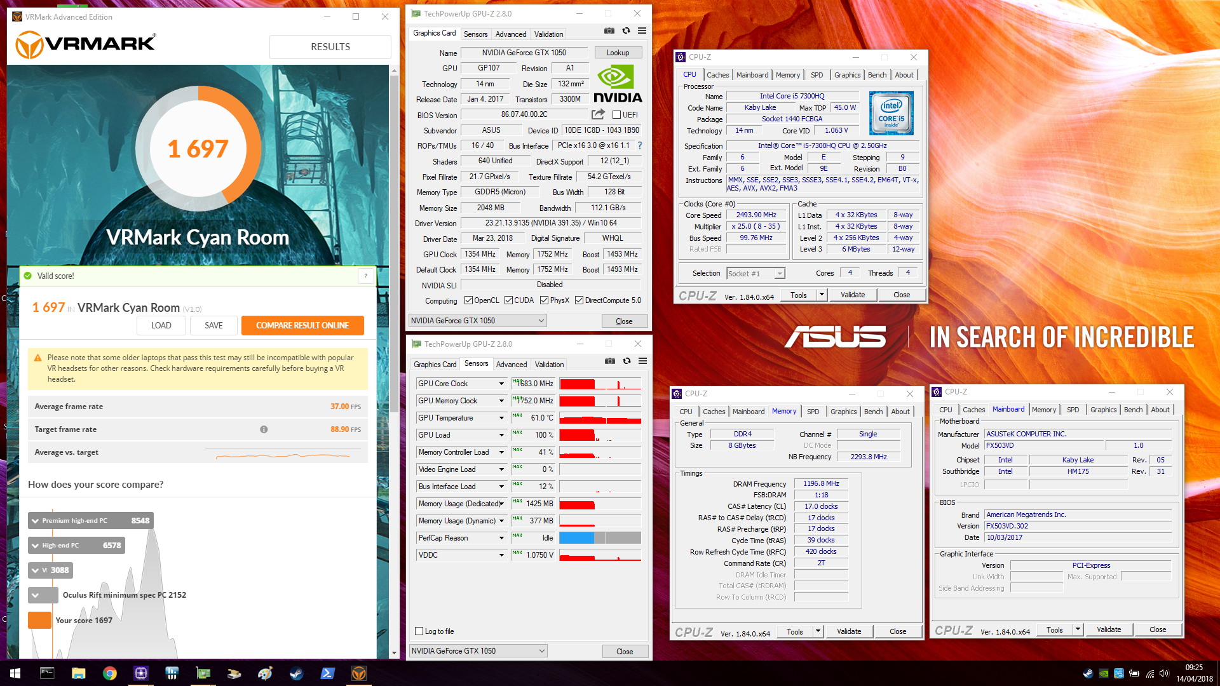The height and width of the screenshot is (686, 1220).
Task: Click the GPU-Z graphics card taskbar icon
Action: point(203,673)
